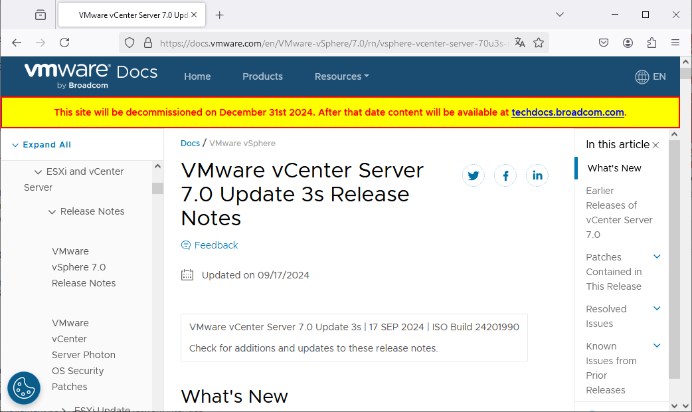
Task: Open Products in the navigation bar
Action: pos(262,76)
